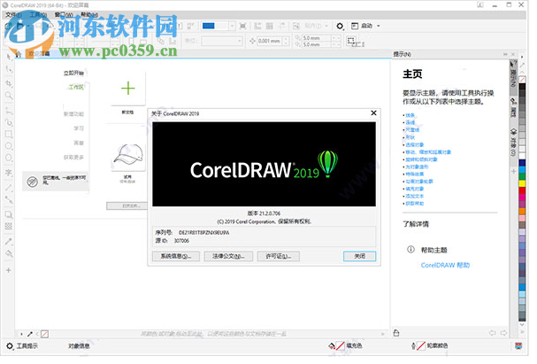The image size is (537, 364).
Task: Click the offline no-connection status icon
Action: (33, 182)
